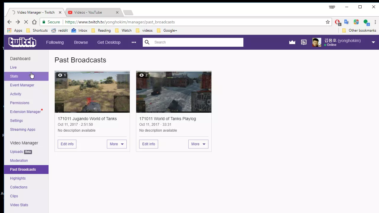Open the Google+ bookmark folder
This screenshot has width=379, height=213.
[167, 30]
